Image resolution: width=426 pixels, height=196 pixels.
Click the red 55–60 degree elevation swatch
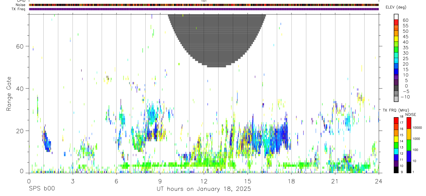pyautogui.click(x=396, y=22)
